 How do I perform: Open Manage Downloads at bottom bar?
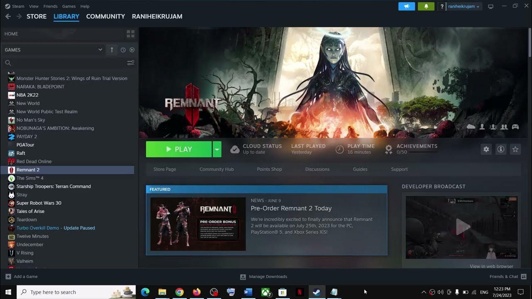coord(264,277)
